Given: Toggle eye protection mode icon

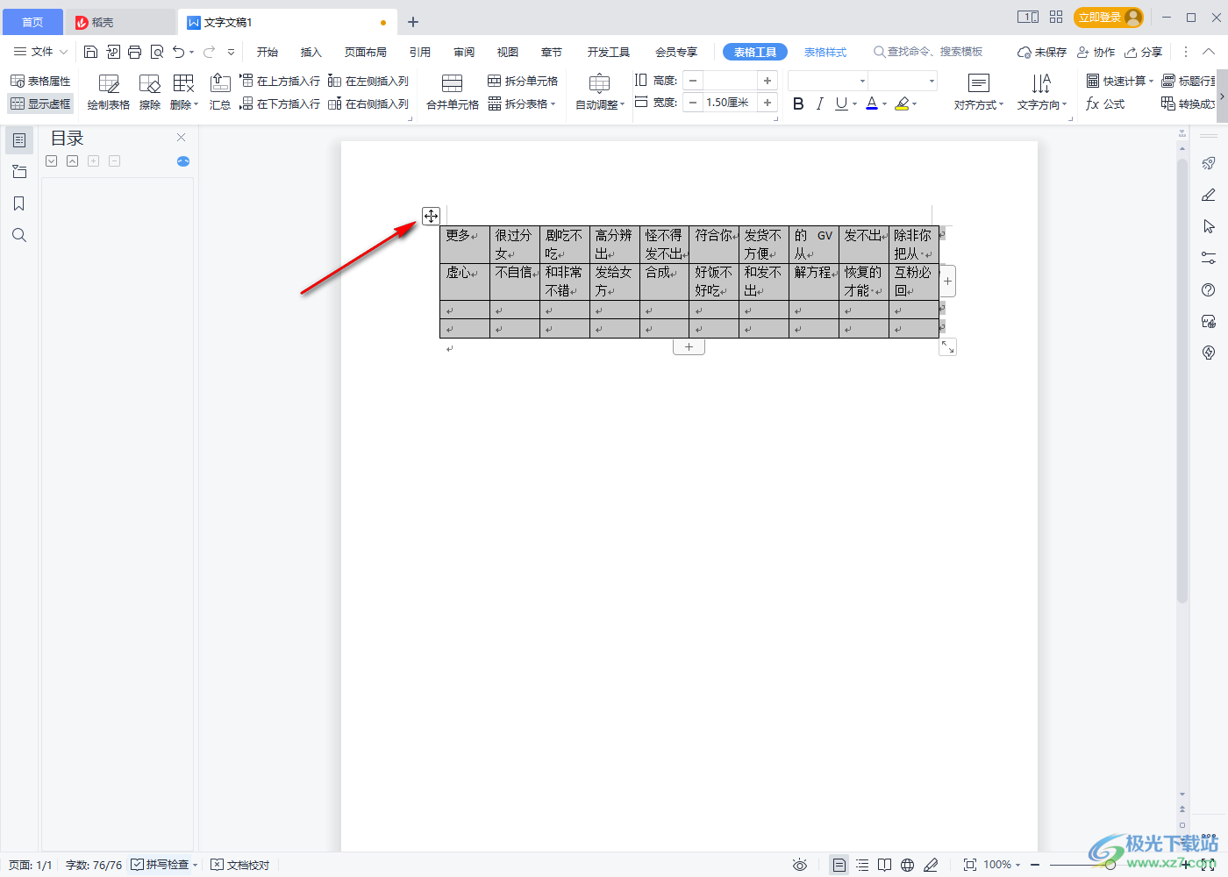Looking at the screenshot, I should click(x=800, y=865).
